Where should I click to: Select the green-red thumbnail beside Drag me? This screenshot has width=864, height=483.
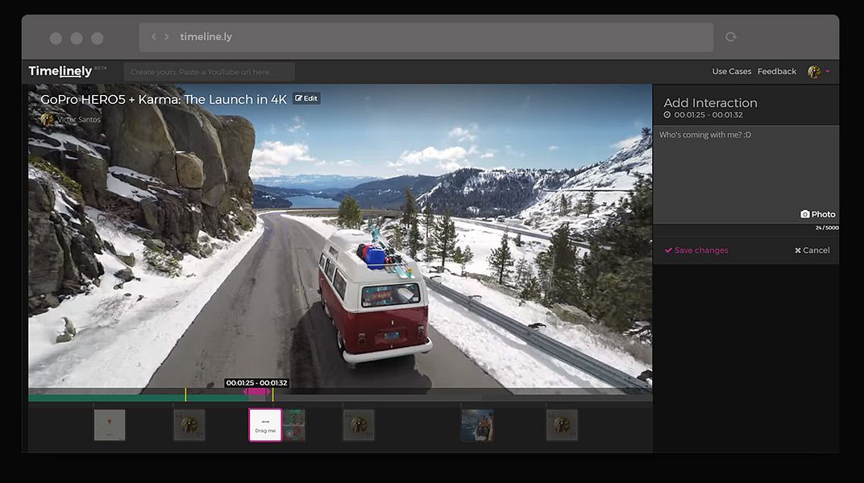pyautogui.click(x=293, y=425)
